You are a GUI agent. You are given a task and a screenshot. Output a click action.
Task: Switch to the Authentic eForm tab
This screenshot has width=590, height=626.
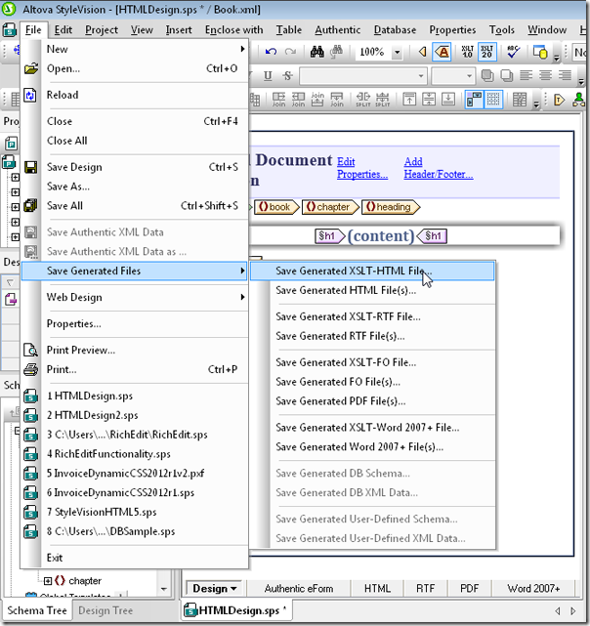(x=299, y=589)
